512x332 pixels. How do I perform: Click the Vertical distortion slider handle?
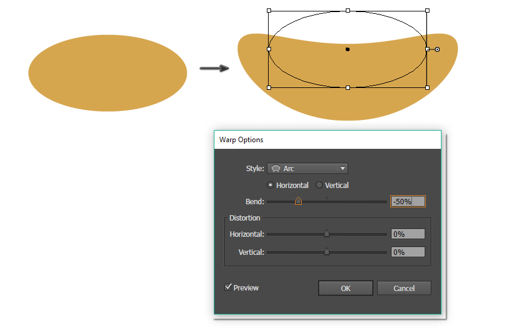(326, 252)
